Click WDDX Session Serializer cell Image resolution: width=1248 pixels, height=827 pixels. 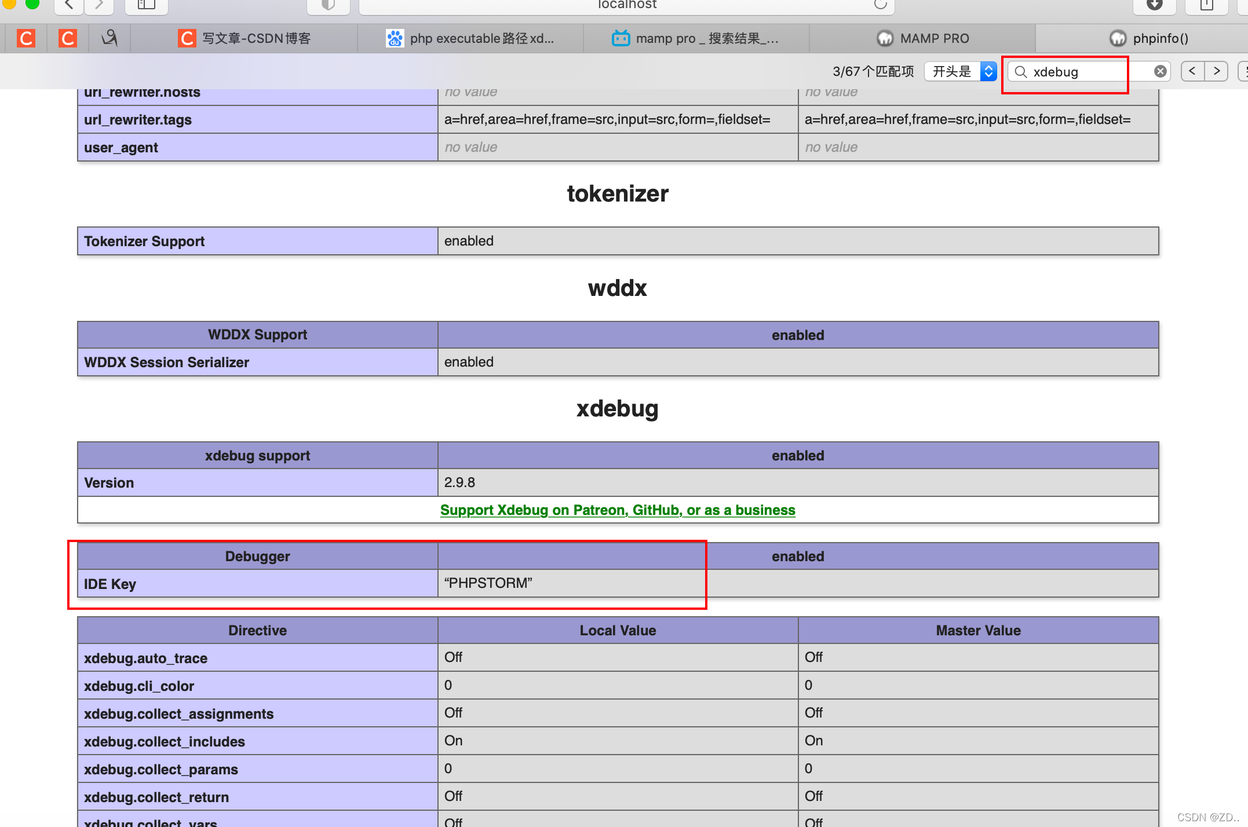(x=257, y=362)
